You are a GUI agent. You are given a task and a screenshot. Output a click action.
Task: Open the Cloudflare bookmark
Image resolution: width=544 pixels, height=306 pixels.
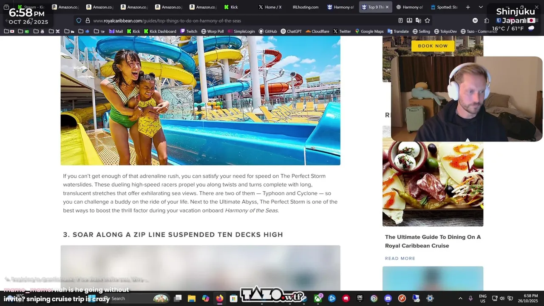coord(317,31)
